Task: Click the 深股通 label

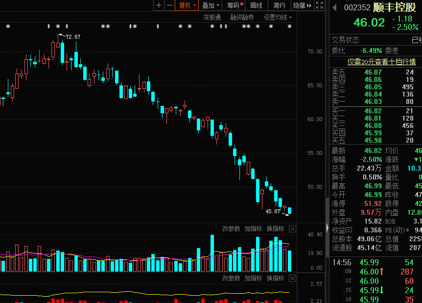Action: 212,18
